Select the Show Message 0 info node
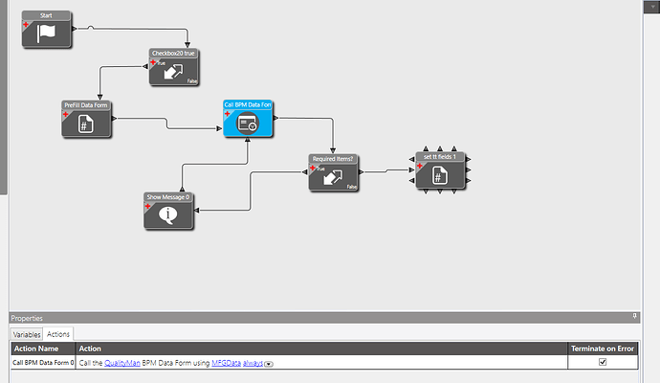 coord(168,211)
